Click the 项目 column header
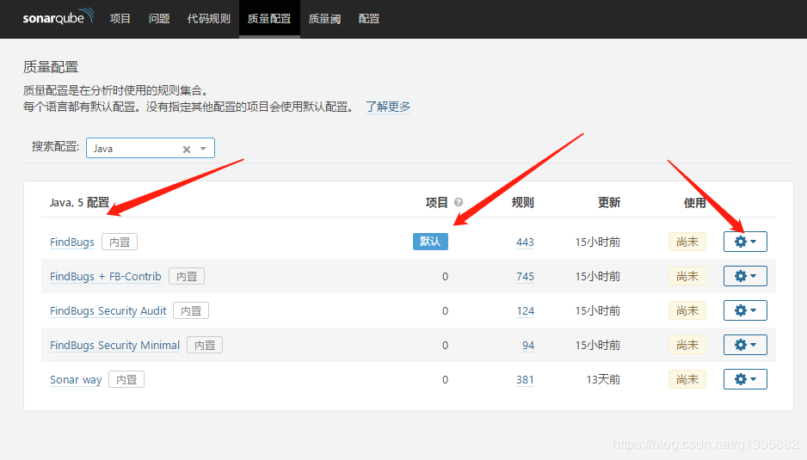Image resolution: width=807 pixels, height=460 pixels. tap(437, 203)
